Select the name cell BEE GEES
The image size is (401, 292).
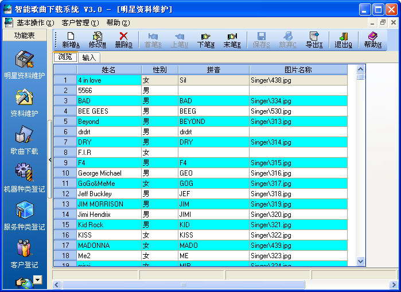(x=109, y=111)
